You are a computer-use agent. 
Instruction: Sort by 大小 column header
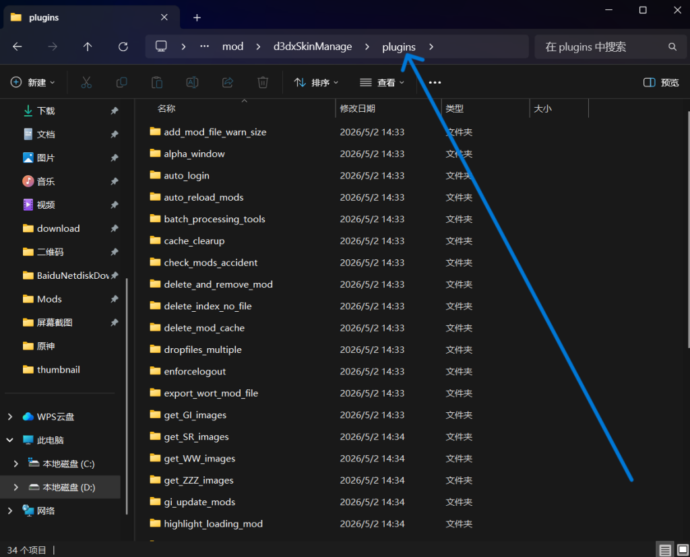click(542, 108)
